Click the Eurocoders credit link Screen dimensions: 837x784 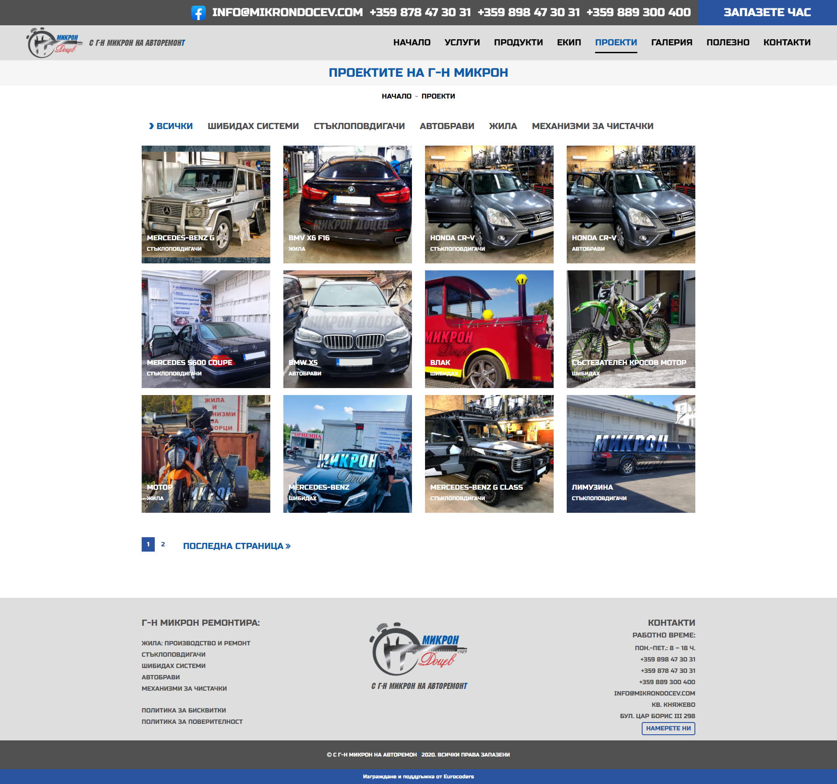[x=459, y=777]
